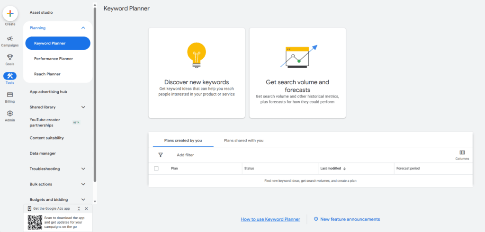Open Admin gear icon
This screenshot has height=232, width=485.
point(10,114)
